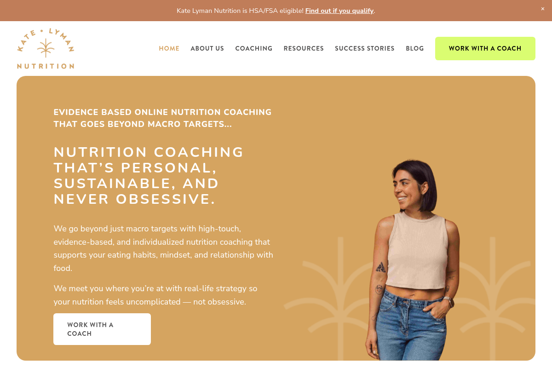Click the "Evidence based online nutrition coaching" subheading
552x368 pixels.
point(162,118)
